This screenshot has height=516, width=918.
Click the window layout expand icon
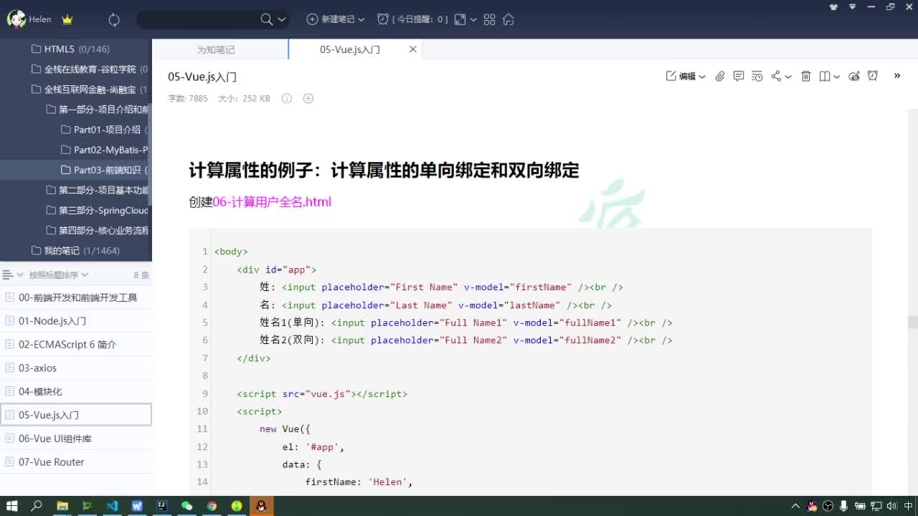pyautogui.click(x=460, y=19)
